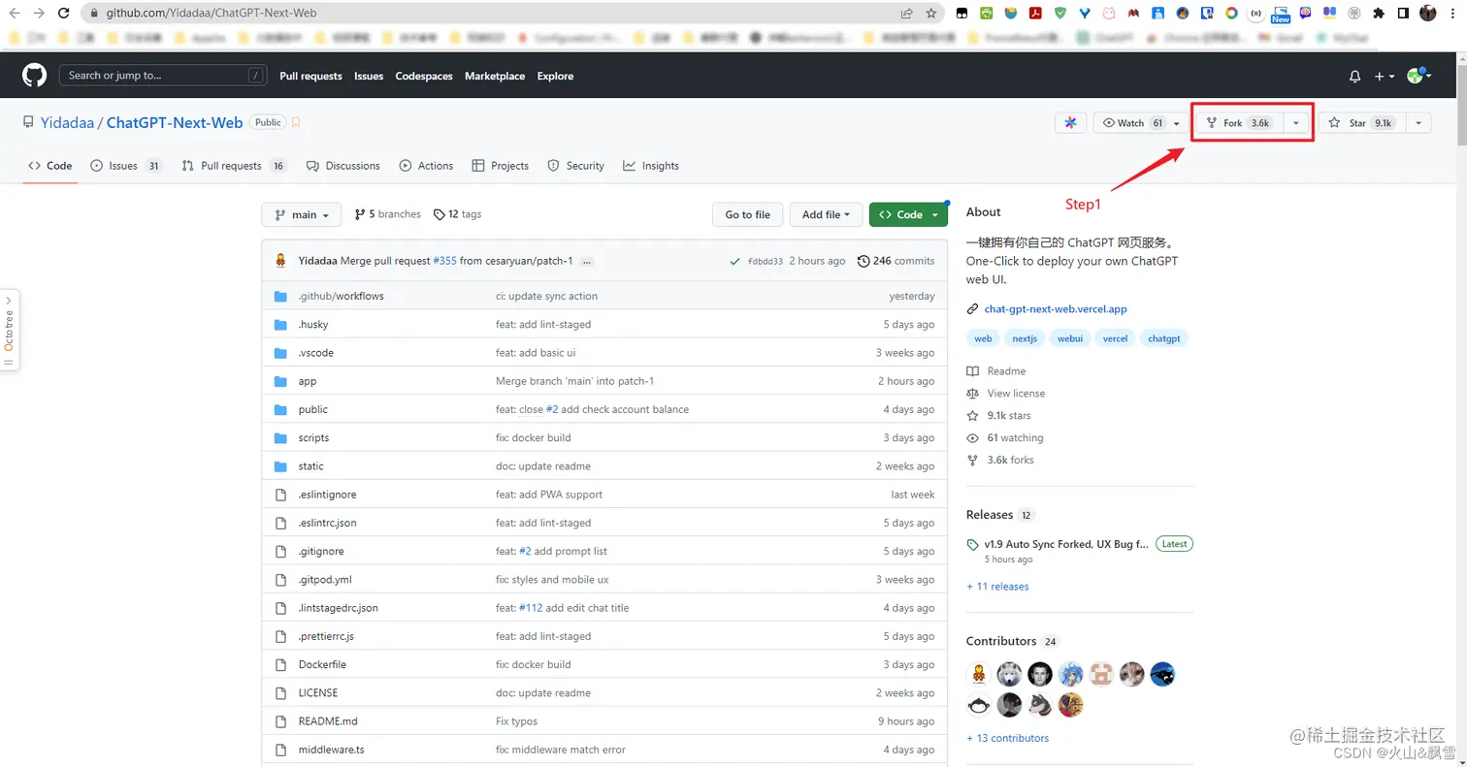Click the browser side panel icon
1467x767 pixels.
pos(1403,14)
